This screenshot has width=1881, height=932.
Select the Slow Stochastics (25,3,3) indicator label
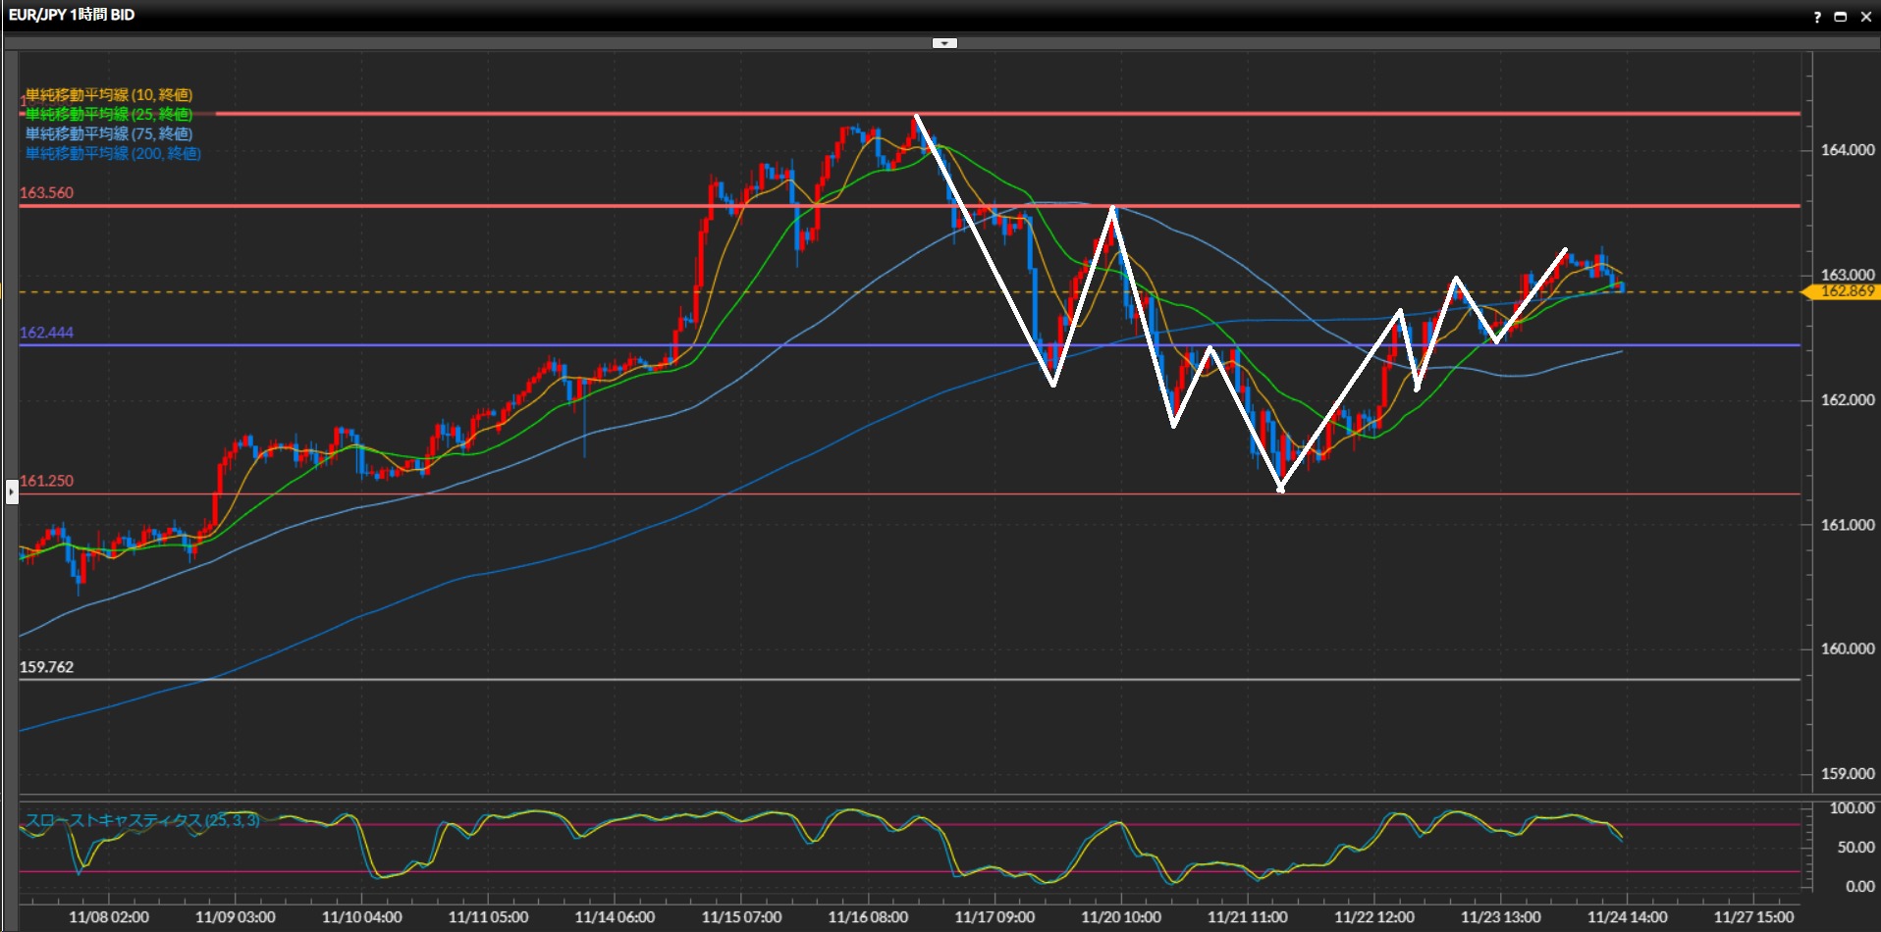(x=142, y=820)
